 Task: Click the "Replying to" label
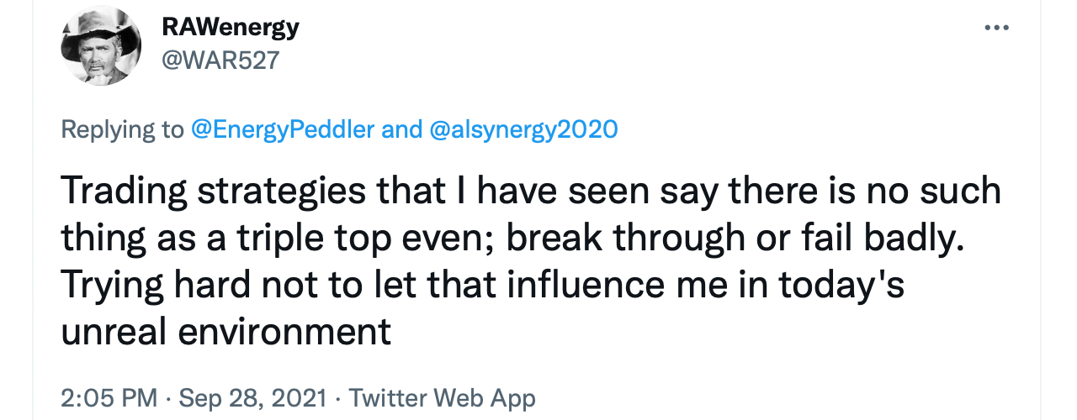point(121,129)
